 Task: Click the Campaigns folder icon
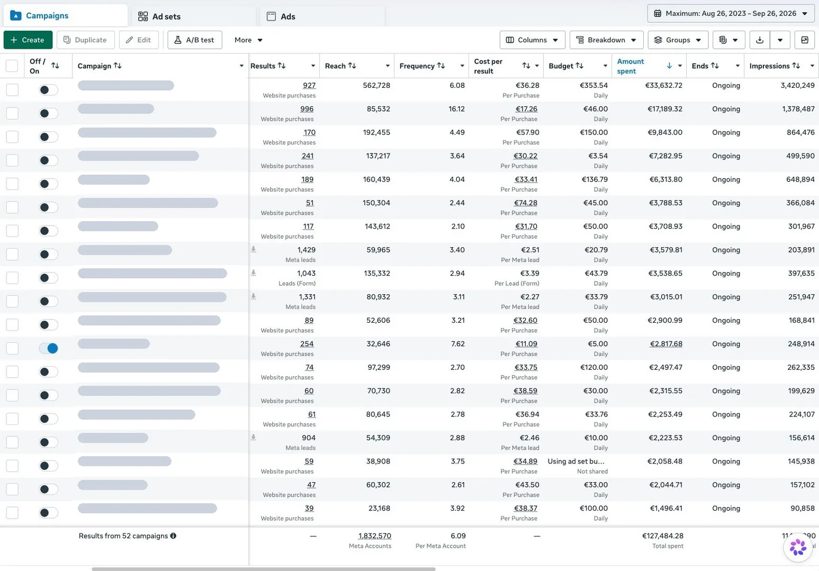click(x=16, y=15)
